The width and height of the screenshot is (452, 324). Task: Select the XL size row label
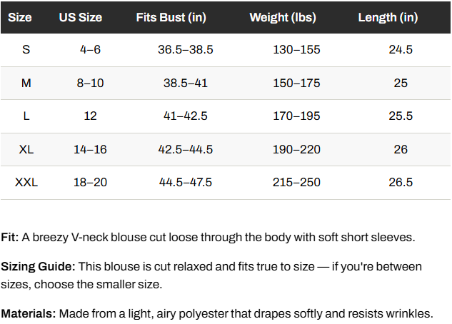point(26,149)
